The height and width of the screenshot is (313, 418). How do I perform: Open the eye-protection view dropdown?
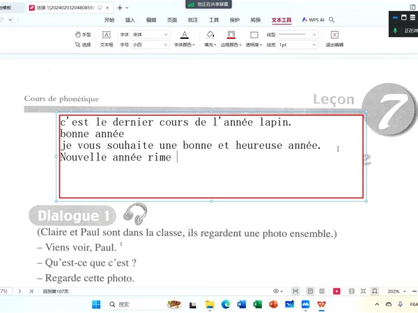click(278, 291)
